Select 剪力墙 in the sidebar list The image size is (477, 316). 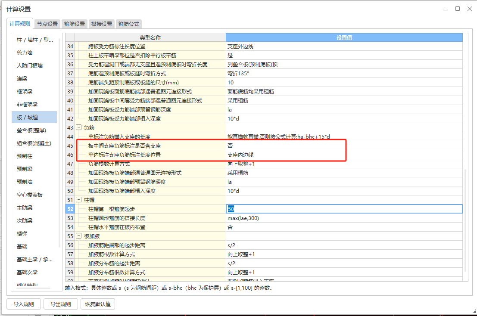click(34, 53)
